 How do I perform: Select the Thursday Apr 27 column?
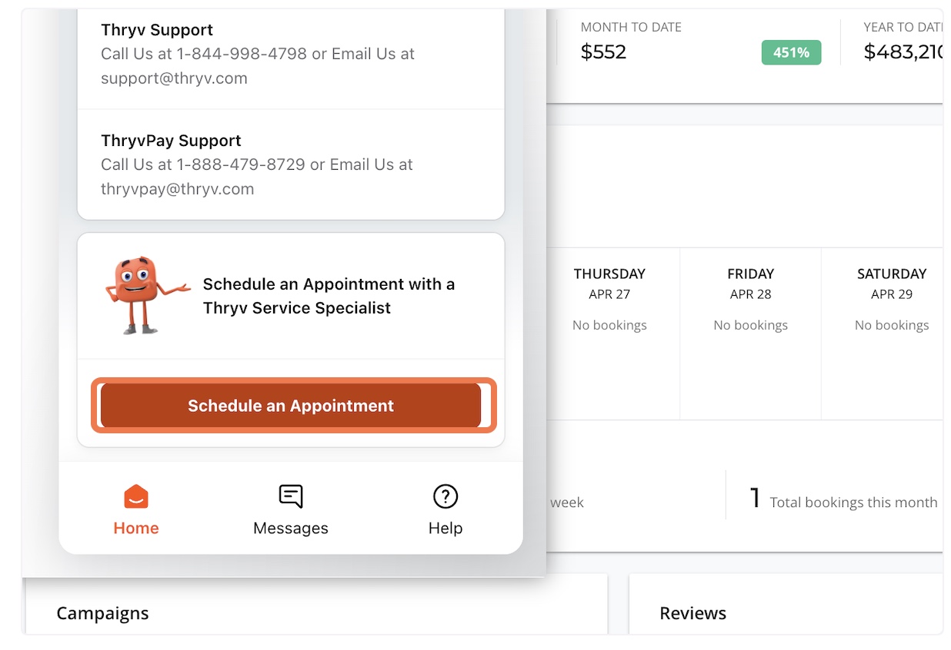[609, 333]
